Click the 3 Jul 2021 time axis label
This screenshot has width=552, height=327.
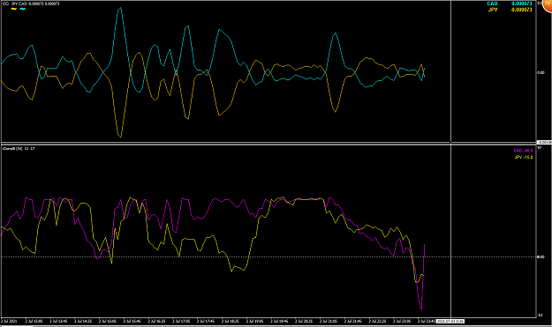pyautogui.click(x=9, y=321)
